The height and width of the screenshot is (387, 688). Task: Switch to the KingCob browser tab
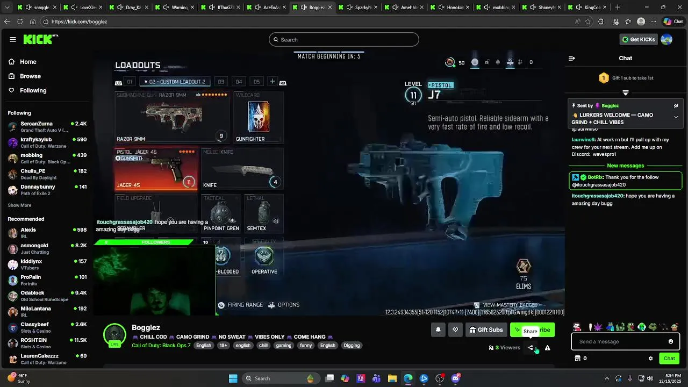(x=586, y=8)
